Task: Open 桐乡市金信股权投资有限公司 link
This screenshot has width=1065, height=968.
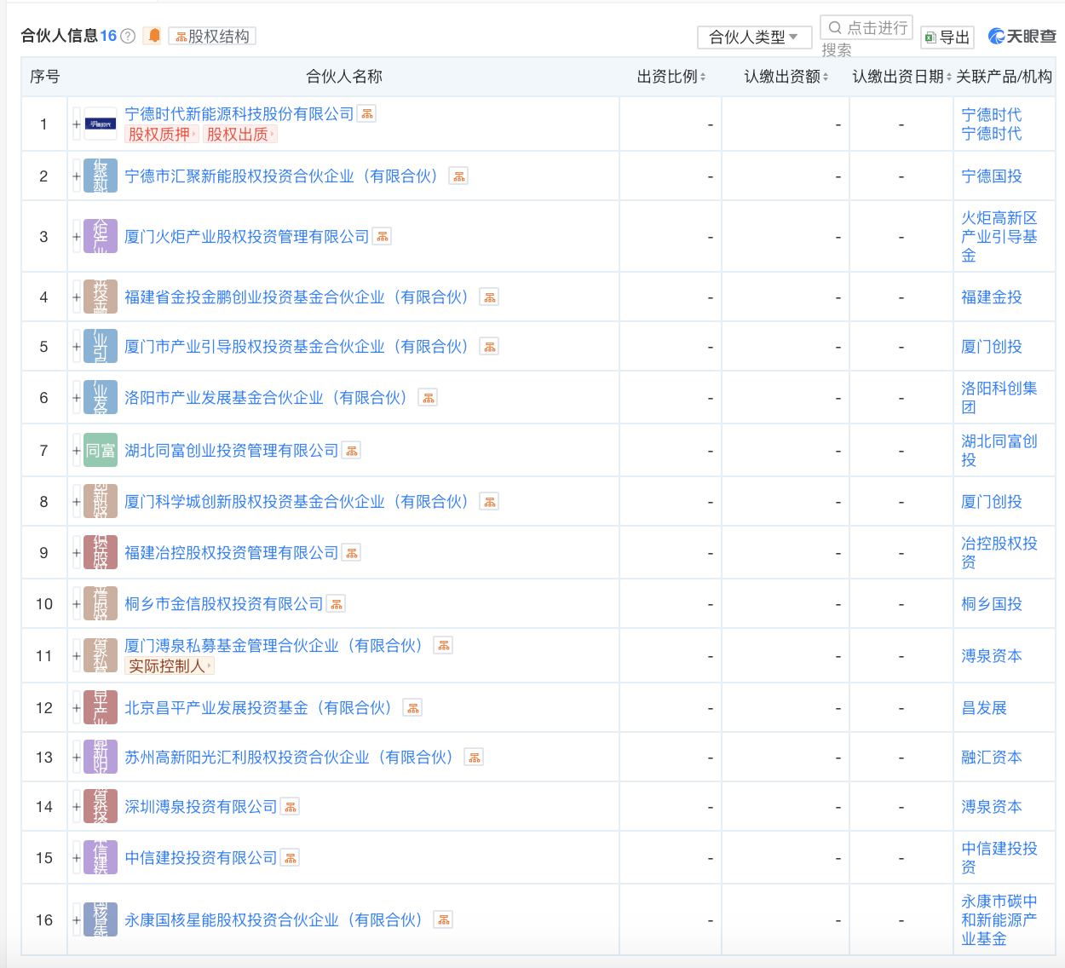Action: click(224, 604)
